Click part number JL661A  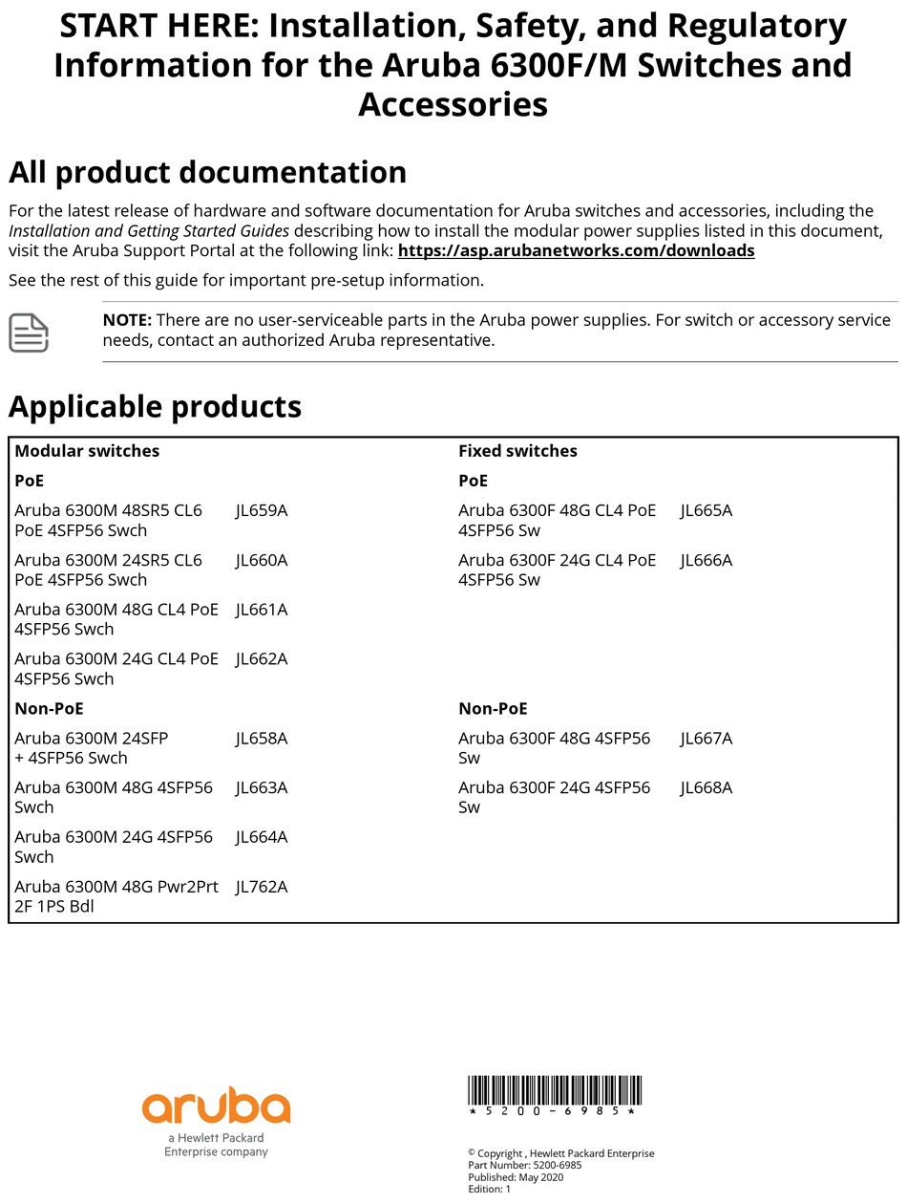click(x=262, y=610)
